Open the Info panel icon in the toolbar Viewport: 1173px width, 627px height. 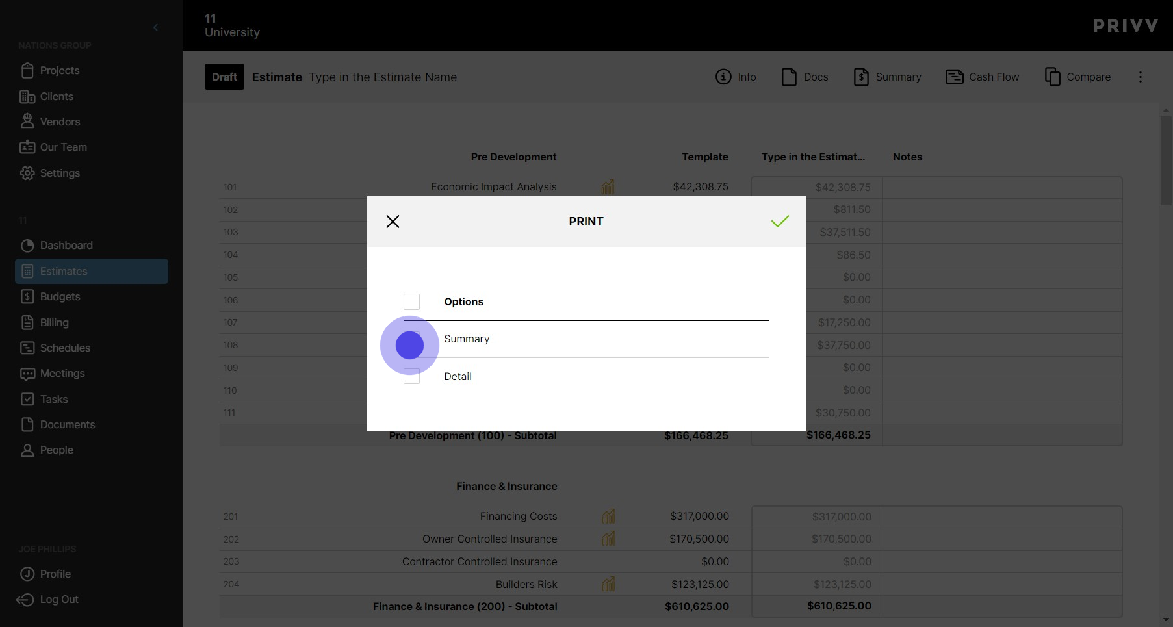tap(723, 77)
